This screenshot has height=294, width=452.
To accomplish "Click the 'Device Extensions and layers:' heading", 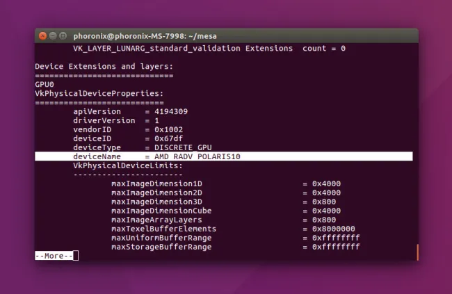I will pos(104,66).
